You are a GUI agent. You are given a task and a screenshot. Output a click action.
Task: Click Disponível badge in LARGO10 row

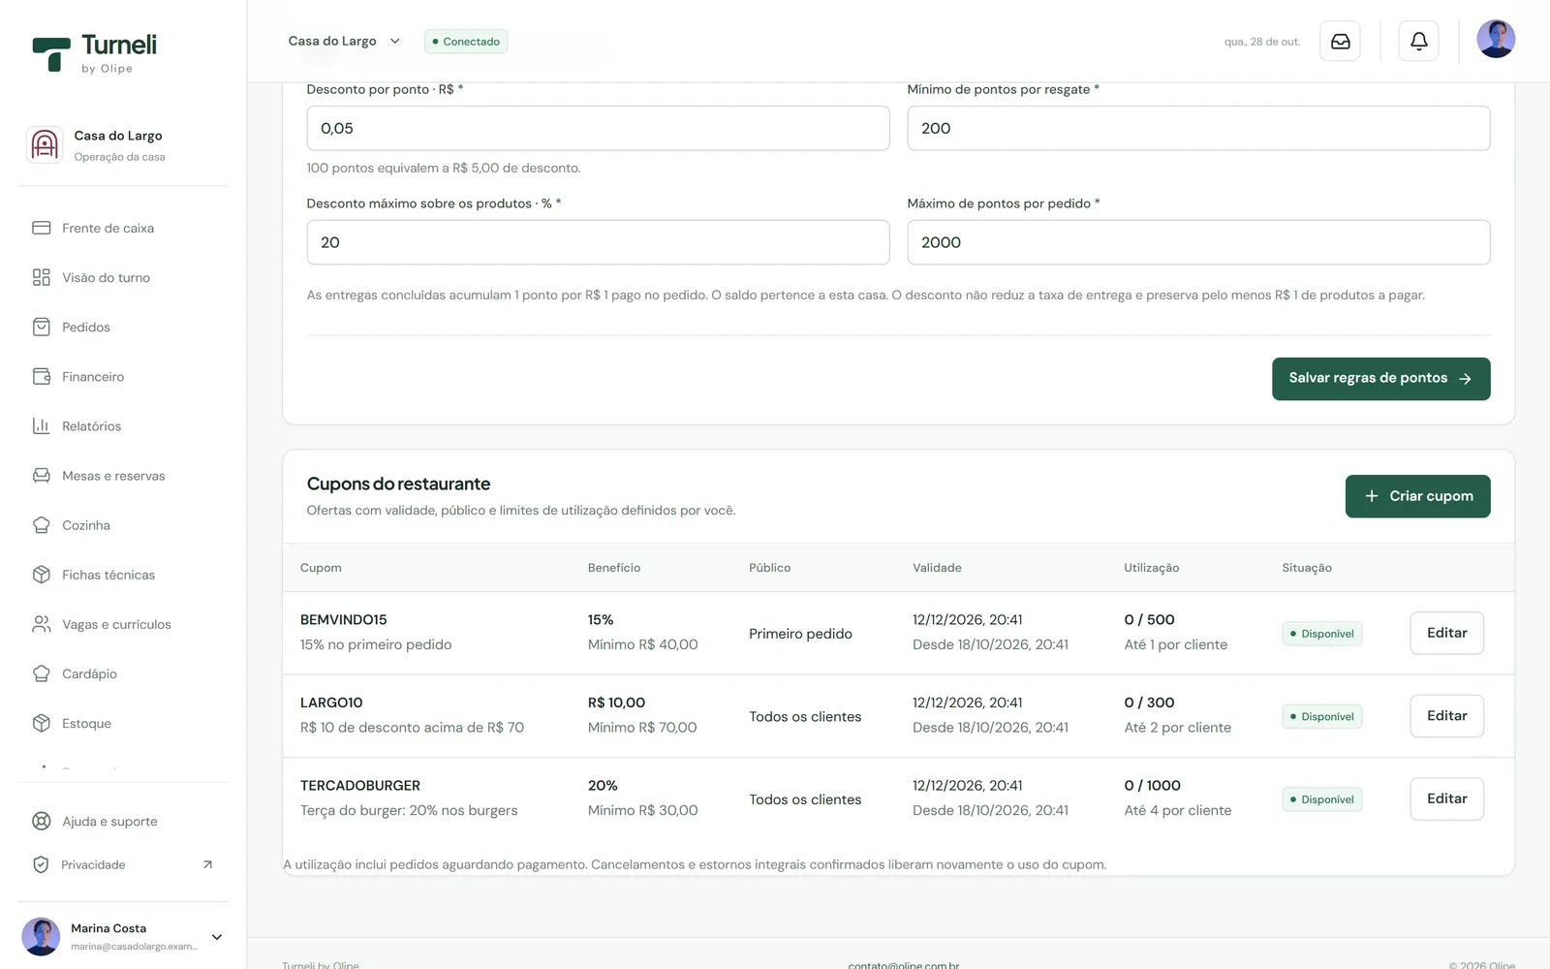point(1321,717)
